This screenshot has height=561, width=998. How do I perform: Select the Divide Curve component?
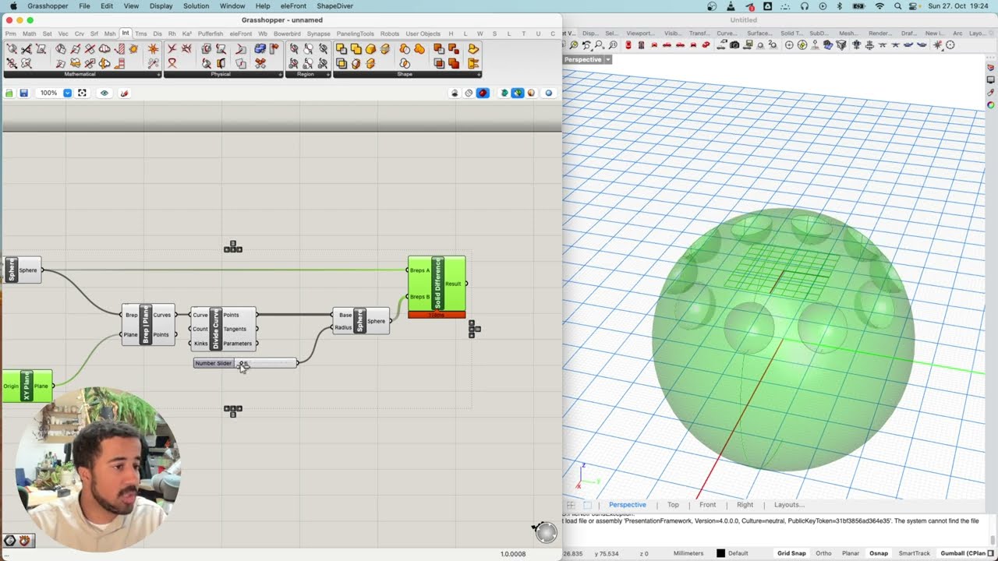[223, 329]
